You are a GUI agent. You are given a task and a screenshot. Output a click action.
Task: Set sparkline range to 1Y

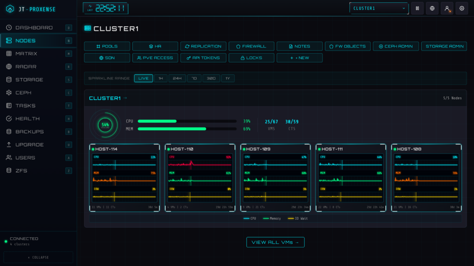coord(228,79)
